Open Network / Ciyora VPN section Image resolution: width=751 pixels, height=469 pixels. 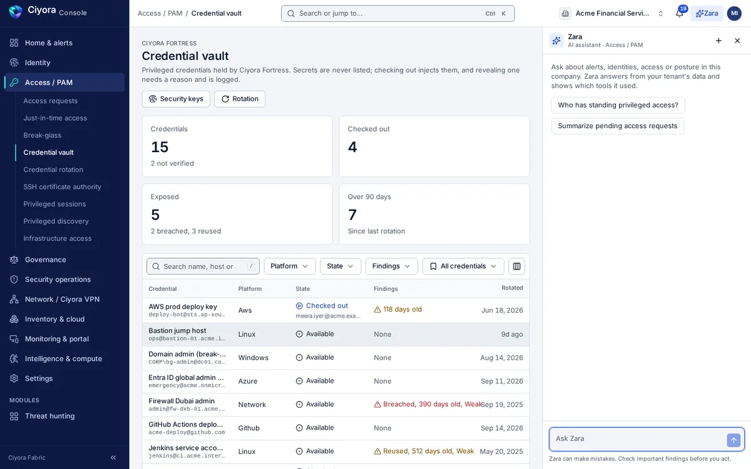pos(64,300)
